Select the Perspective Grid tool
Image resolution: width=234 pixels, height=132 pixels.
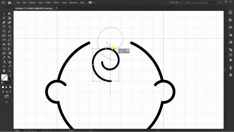[x=10, y=49]
